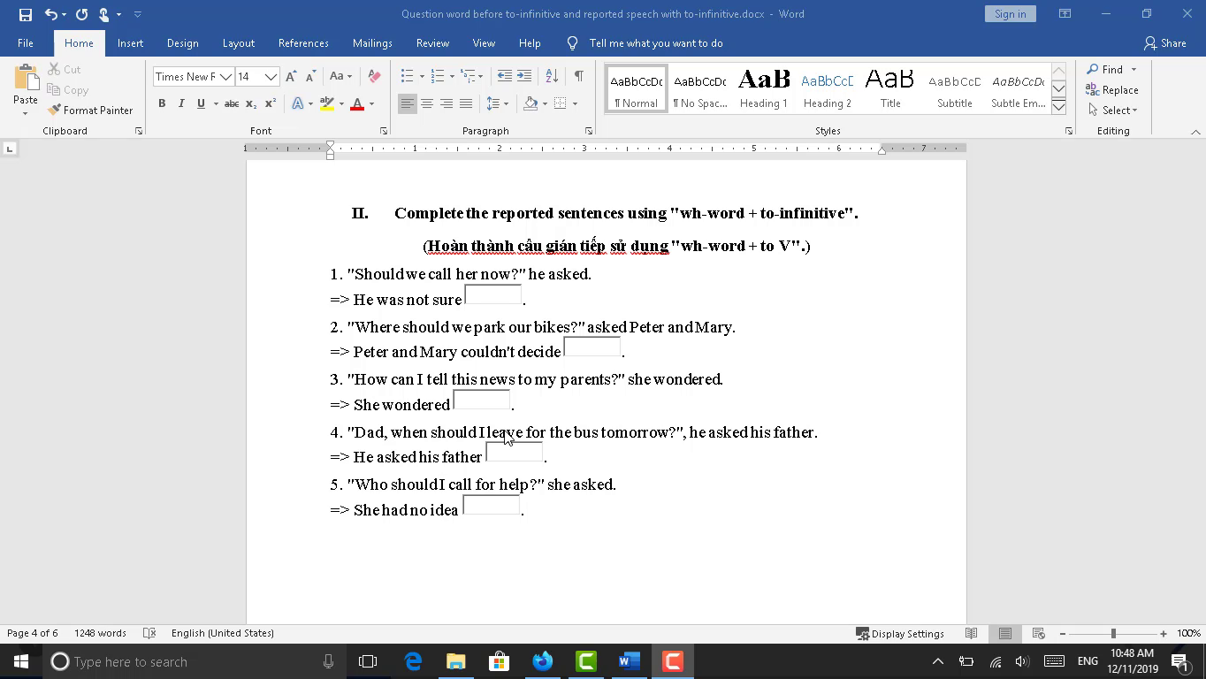
Task: Click the Sign in button
Action: [x=1010, y=14]
